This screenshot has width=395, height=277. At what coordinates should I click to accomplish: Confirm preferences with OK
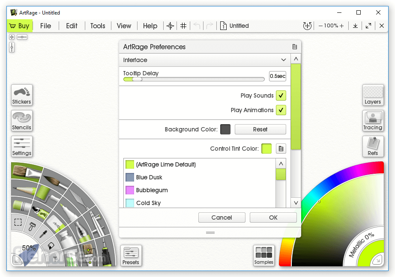point(273,217)
